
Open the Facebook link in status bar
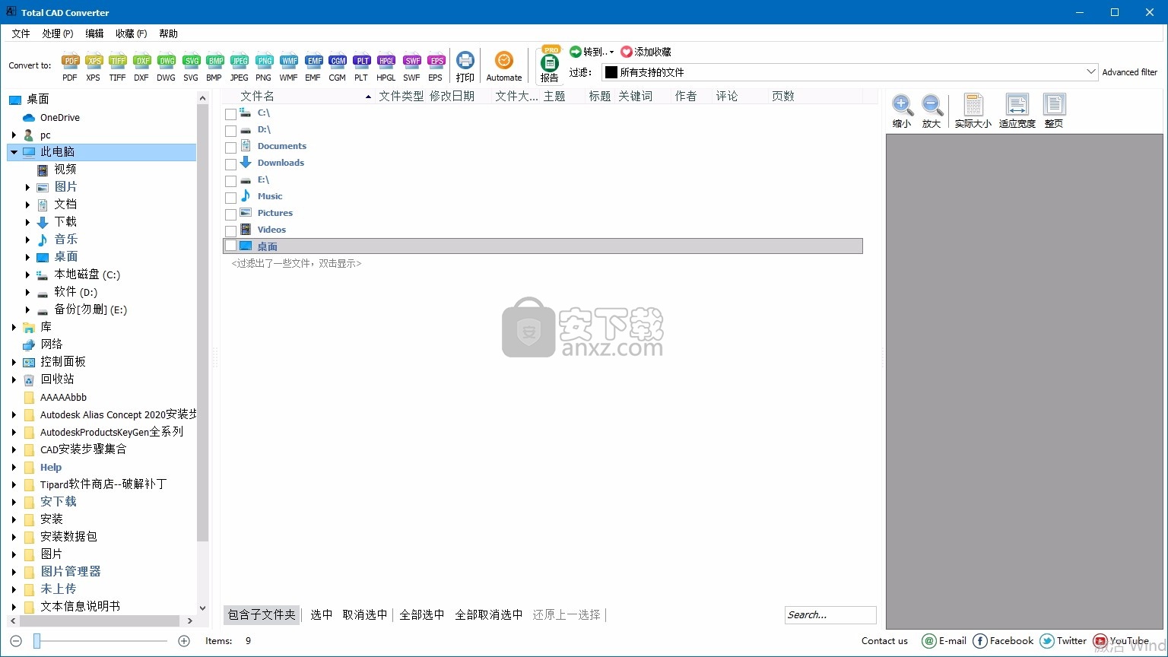tap(1003, 641)
